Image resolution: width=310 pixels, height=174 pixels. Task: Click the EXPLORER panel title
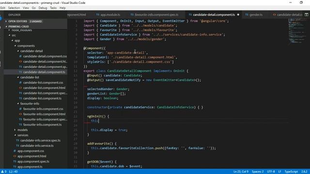point(15,15)
